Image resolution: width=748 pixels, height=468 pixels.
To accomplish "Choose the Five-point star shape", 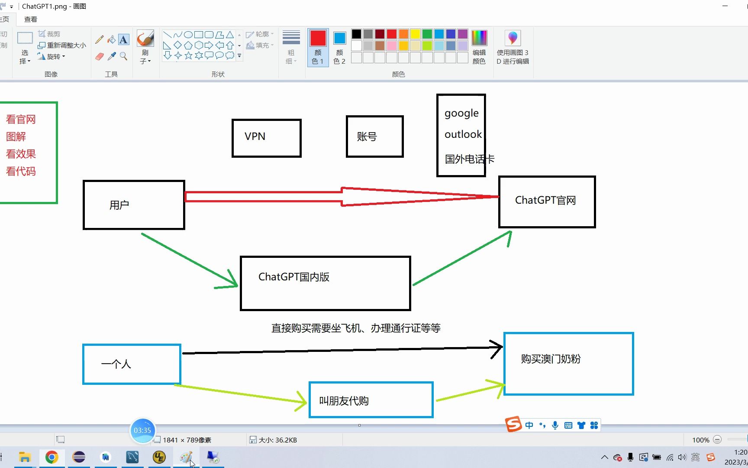I will [188, 55].
